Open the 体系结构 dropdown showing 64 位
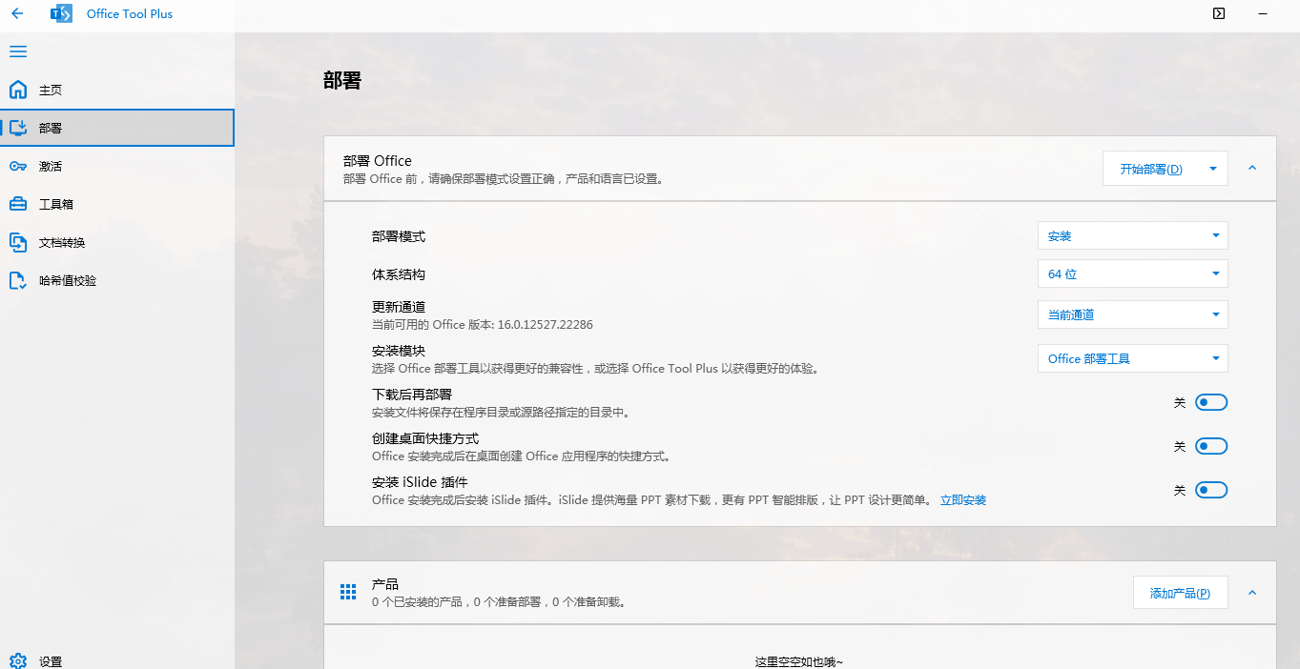The image size is (1300, 669). pyautogui.click(x=1132, y=274)
